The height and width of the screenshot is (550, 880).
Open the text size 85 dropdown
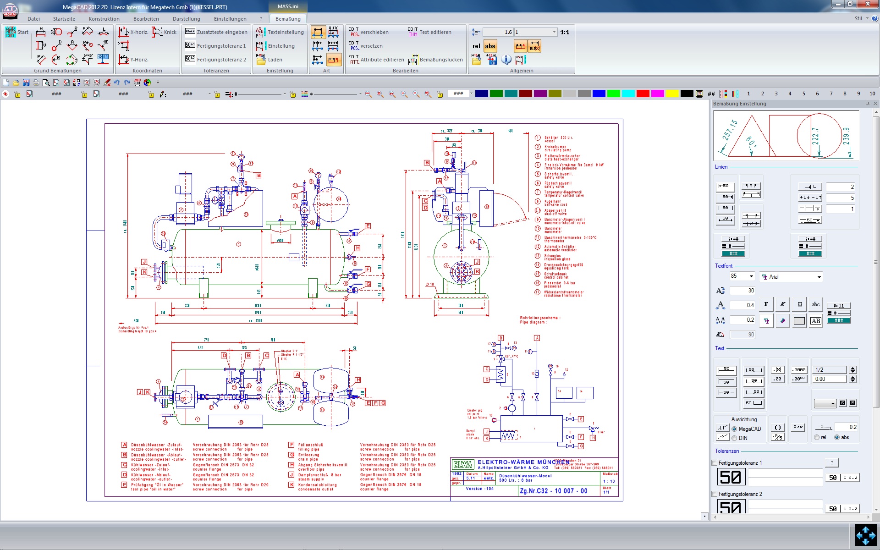[751, 276]
